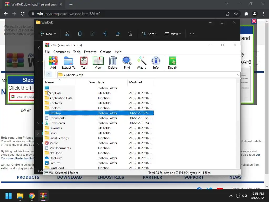Click the View book icon in WinRAR
Viewport: 269px width, 202px height.
[x=98, y=63]
